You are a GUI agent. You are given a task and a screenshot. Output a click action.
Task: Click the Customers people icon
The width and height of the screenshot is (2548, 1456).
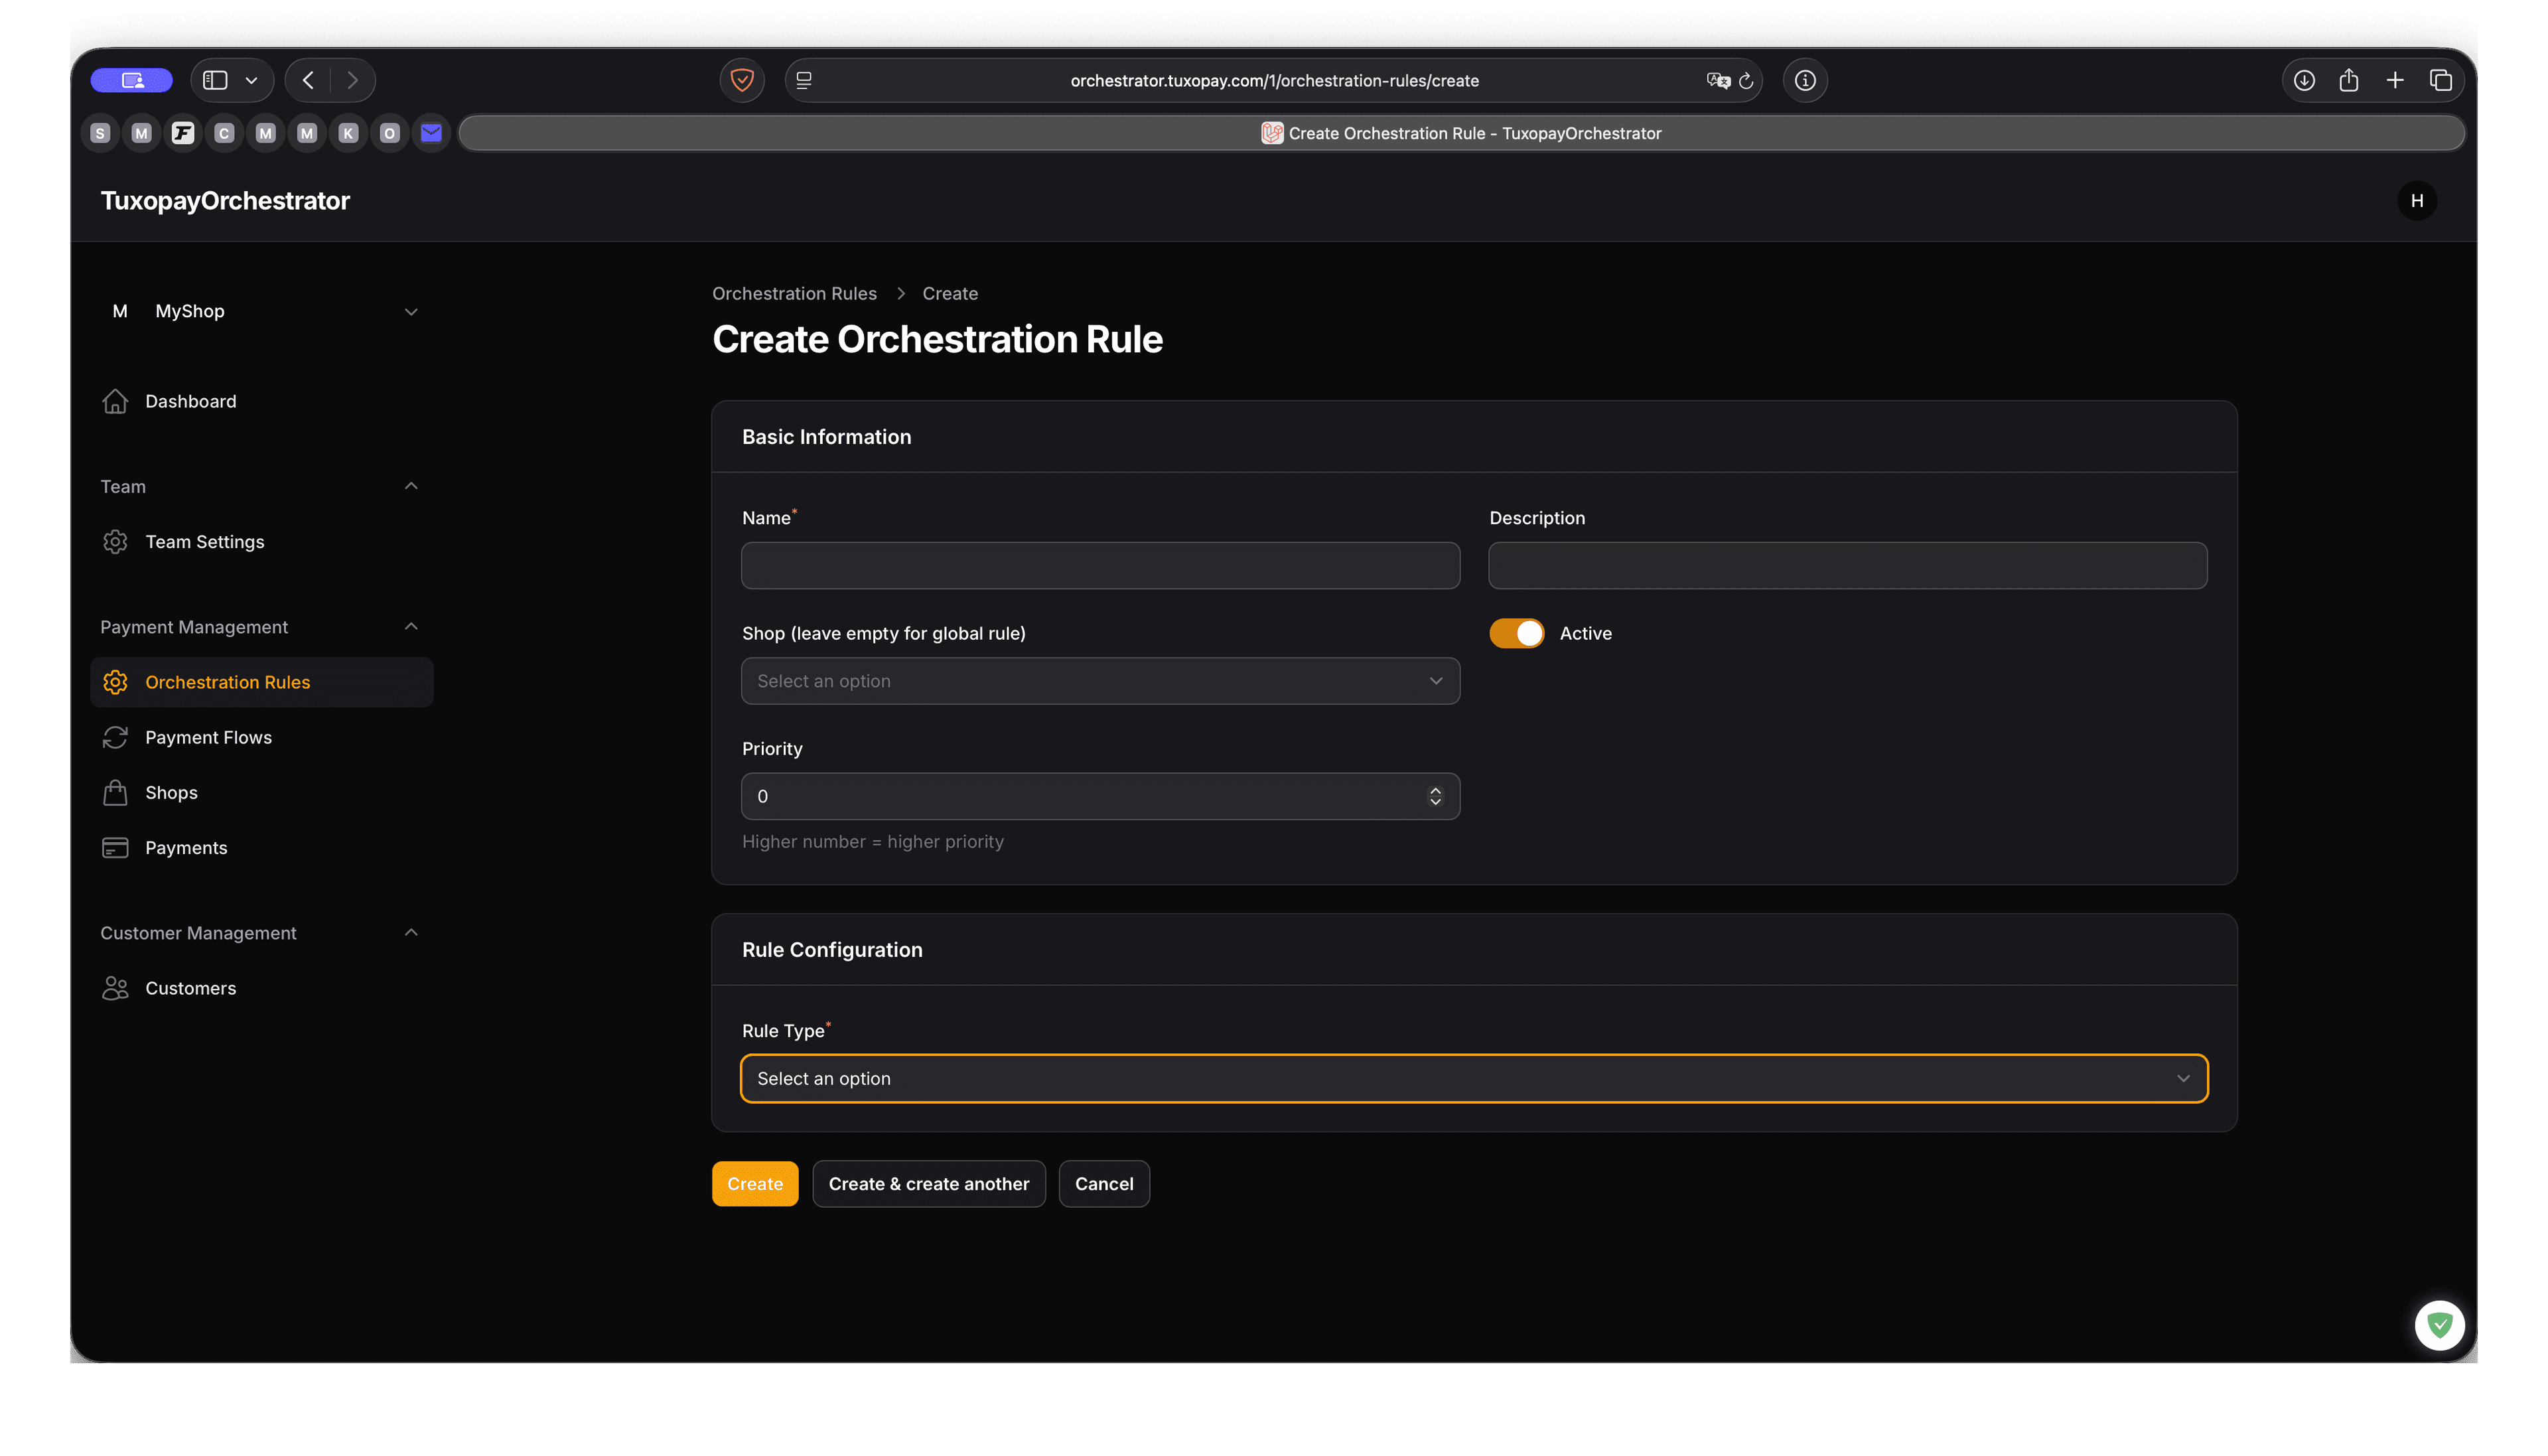coord(115,988)
